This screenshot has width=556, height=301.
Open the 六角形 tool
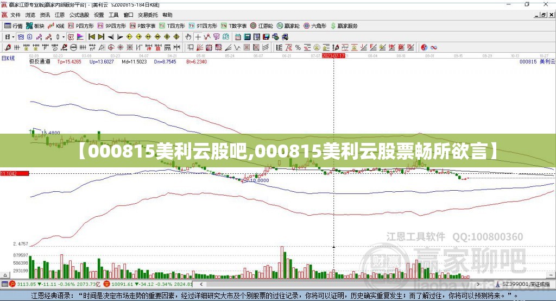point(315,26)
